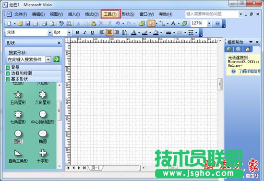Click the help pane back arrow icon

tap(229, 49)
